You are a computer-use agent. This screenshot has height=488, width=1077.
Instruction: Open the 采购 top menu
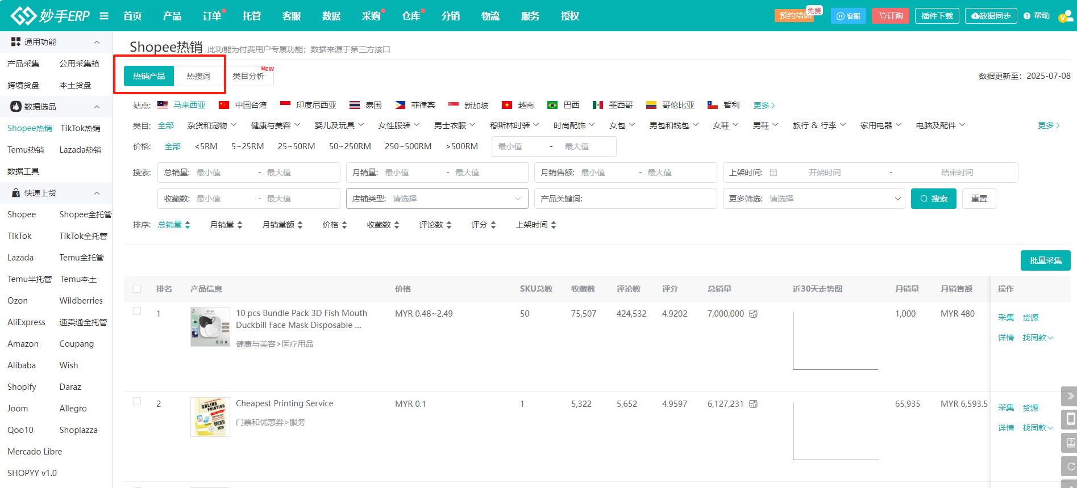point(371,16)
